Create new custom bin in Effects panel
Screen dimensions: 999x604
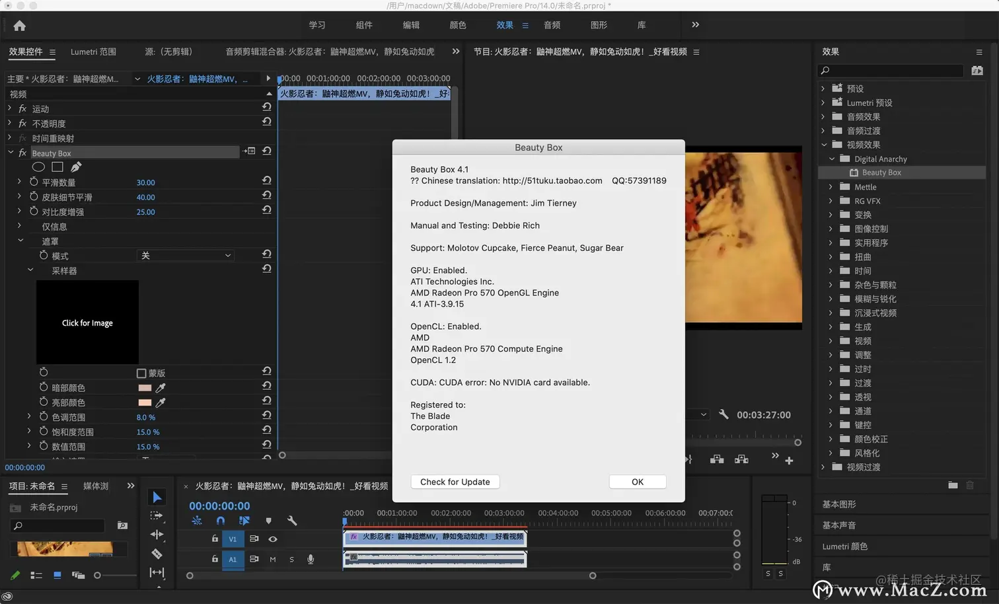tap(953, 485)
